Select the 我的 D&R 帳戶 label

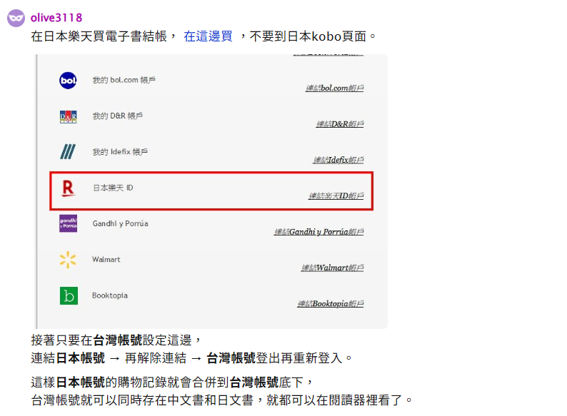[118, 116]
